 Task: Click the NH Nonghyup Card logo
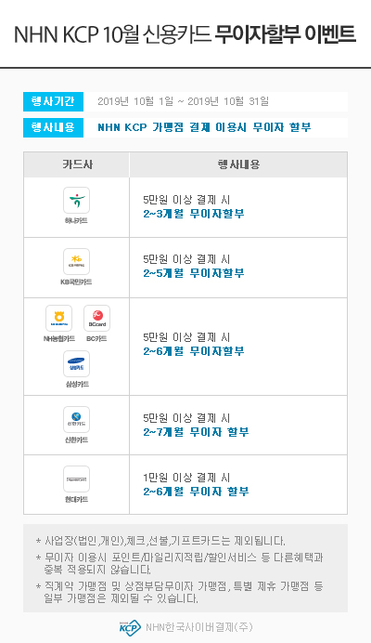coord(59,318)
